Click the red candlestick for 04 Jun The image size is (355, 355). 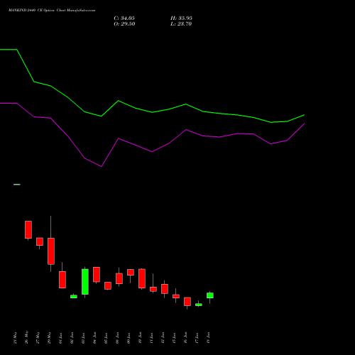click(97, 275)
